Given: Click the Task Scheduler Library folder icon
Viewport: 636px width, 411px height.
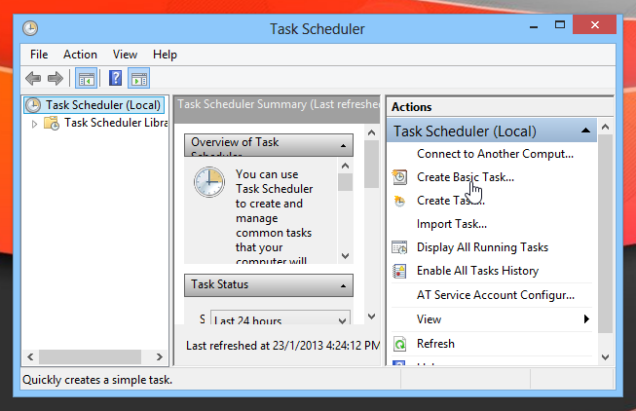Looking at the screenshot, I should point(54,124).
